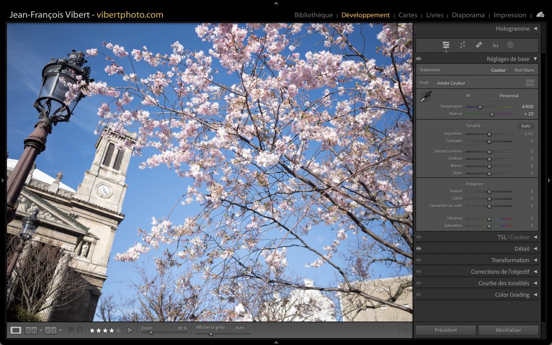Viewport: 552px width, 345px height.
Task: Toggle visibility of Réglages de base panel
Action: click(x=419, y=59)
